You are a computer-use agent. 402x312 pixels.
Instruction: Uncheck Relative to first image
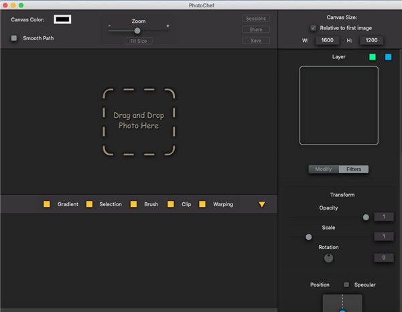313,28
